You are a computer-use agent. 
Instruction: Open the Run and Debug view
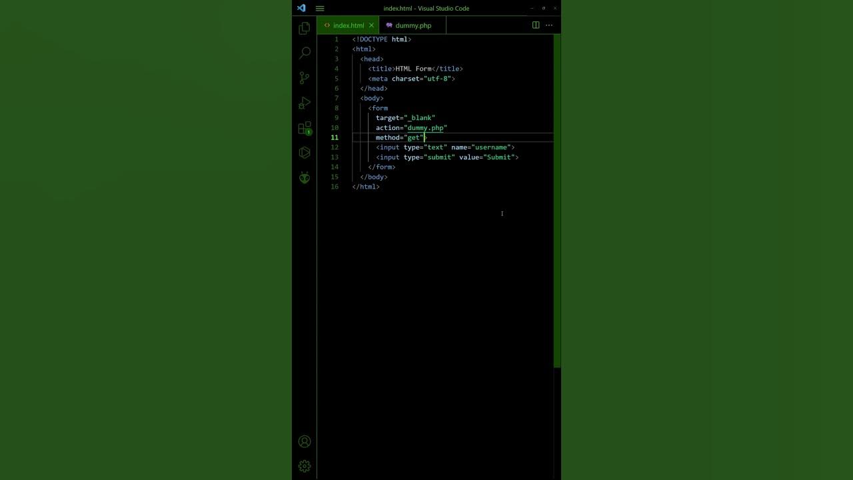pyautogui.click(x=305, y=103)
